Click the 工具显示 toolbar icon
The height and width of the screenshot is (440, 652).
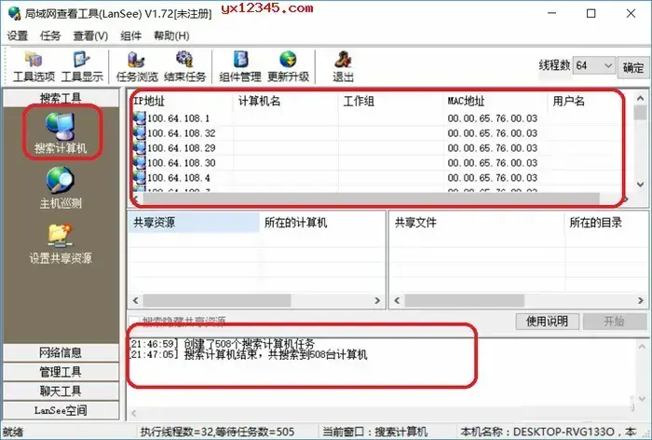click(x=82, y=60)
